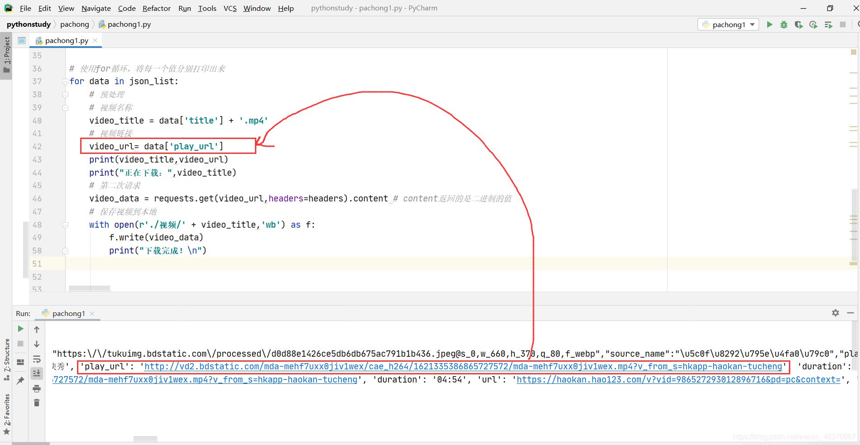Toggle soft-wrap in the console
This screenshot has width=860, height=445.
[x=37, y=359]
